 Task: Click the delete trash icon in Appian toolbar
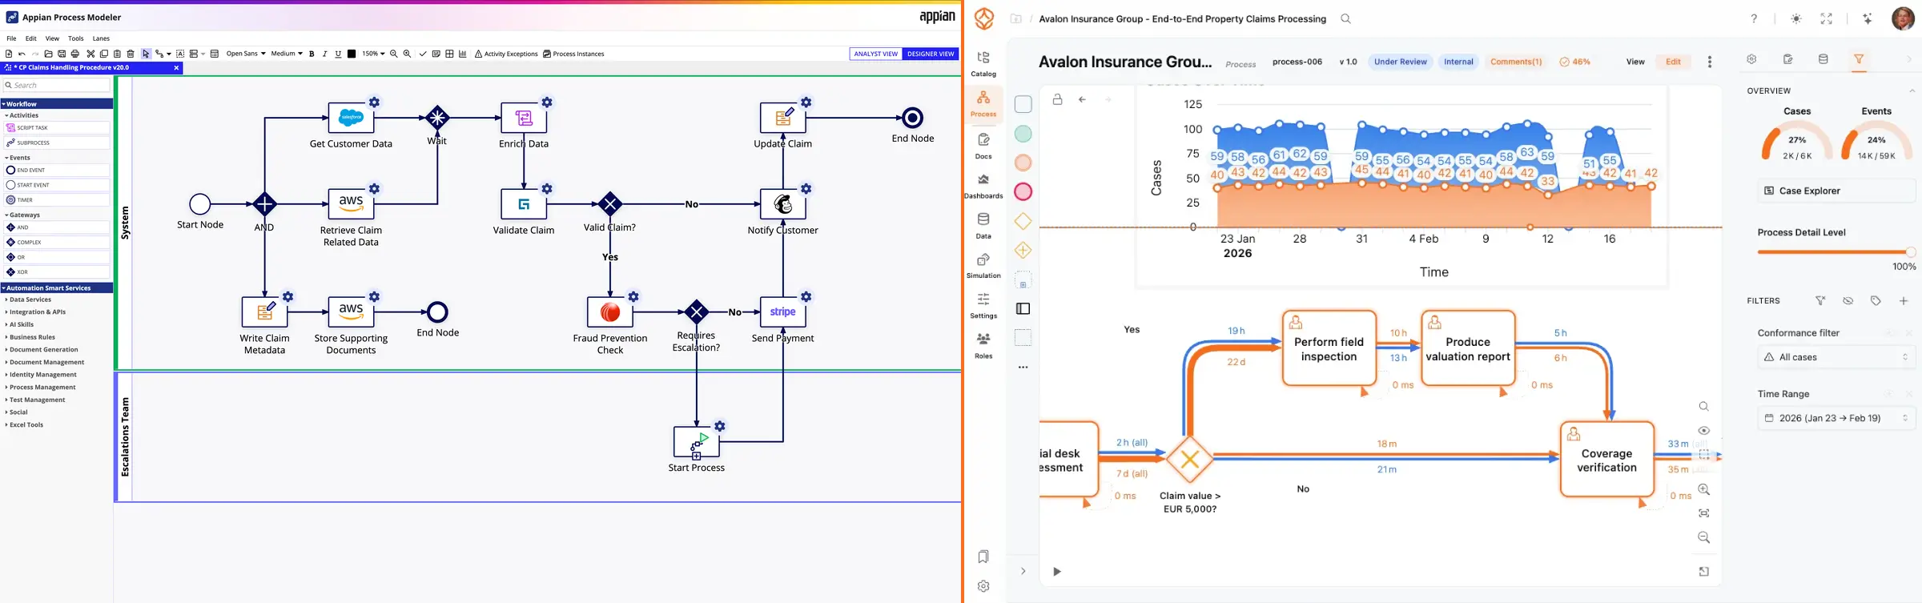pyautogui.click(x=131, y=54)
